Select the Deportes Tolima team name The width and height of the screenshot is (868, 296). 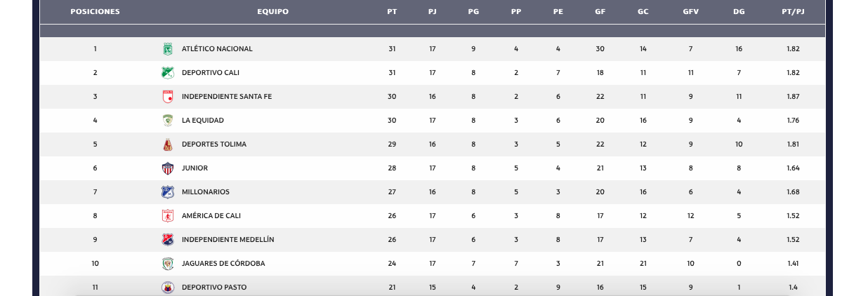click(213, 144)
